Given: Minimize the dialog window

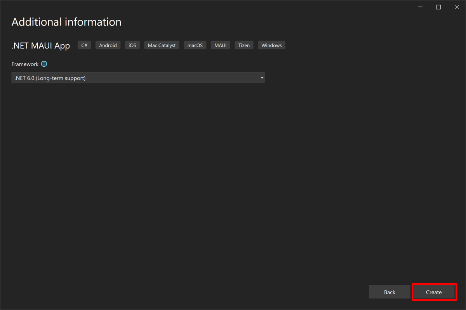Looking at the screenshot, I should click(x=420, y=7).
